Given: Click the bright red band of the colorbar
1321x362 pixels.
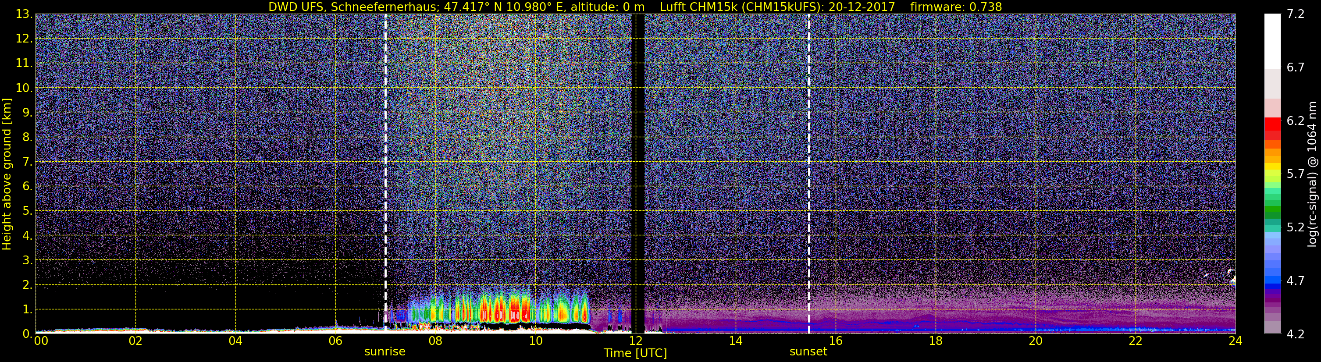Looking at the screenshot, I should [x=1272, y=124].
